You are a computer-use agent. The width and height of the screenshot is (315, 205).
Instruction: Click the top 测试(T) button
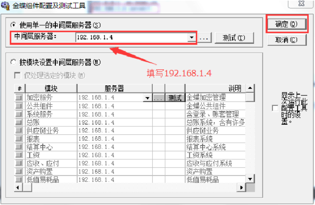pyautogui.click(x=234, y=38)
